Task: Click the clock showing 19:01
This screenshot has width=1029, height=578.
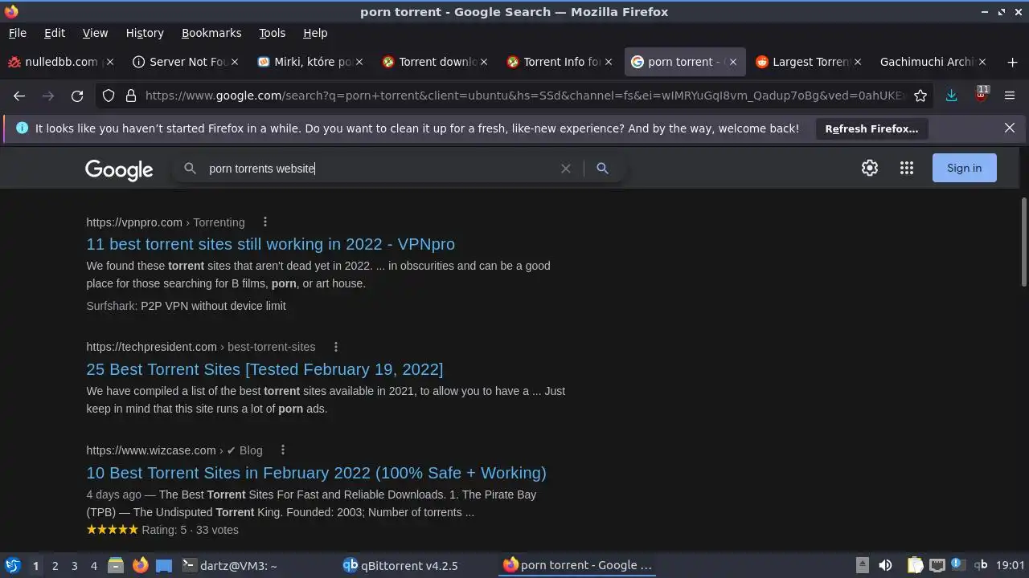Action: (1011, 565)
